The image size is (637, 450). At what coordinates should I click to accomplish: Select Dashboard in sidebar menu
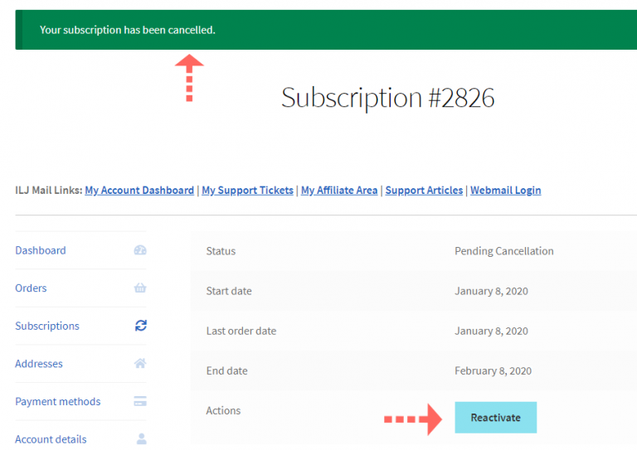41,250
